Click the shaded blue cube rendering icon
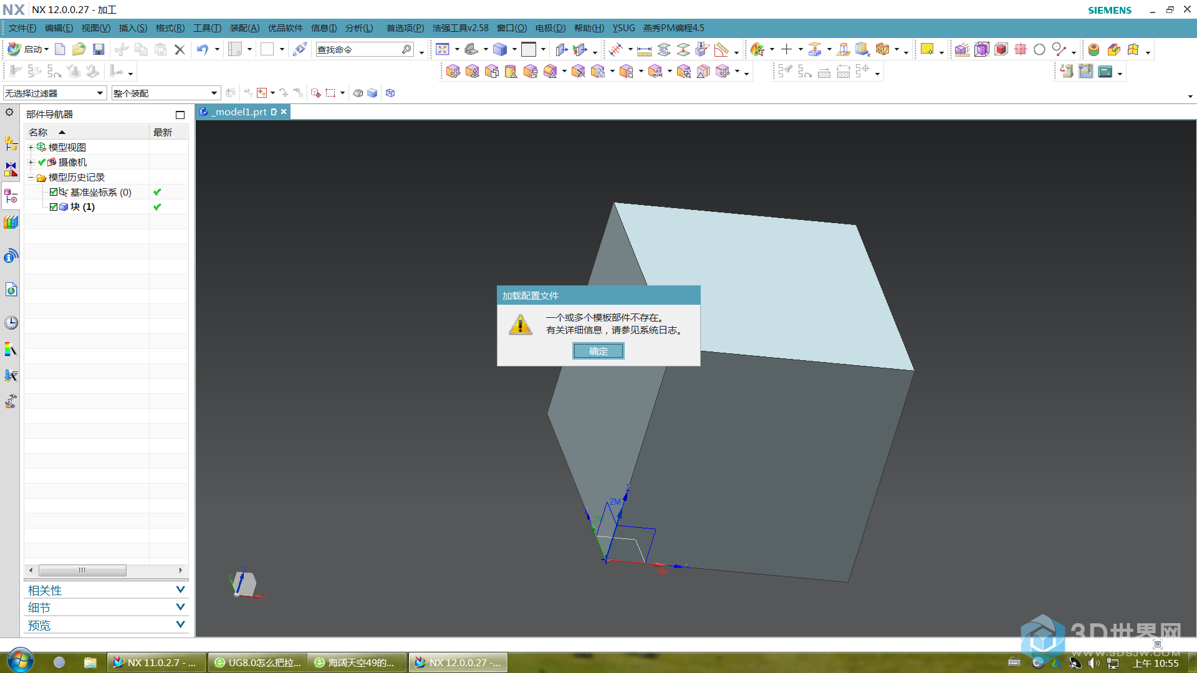The height and width of the screenshot is (673, 1197). (x=500, y=49)
